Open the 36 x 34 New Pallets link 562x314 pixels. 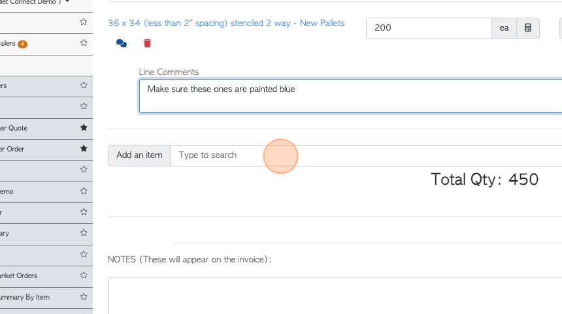[x=225, y=24]
